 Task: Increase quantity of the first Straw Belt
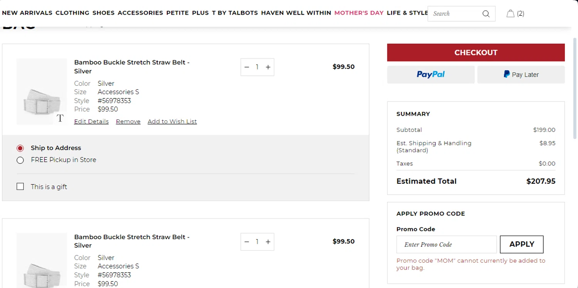click(x=268, y=67)
